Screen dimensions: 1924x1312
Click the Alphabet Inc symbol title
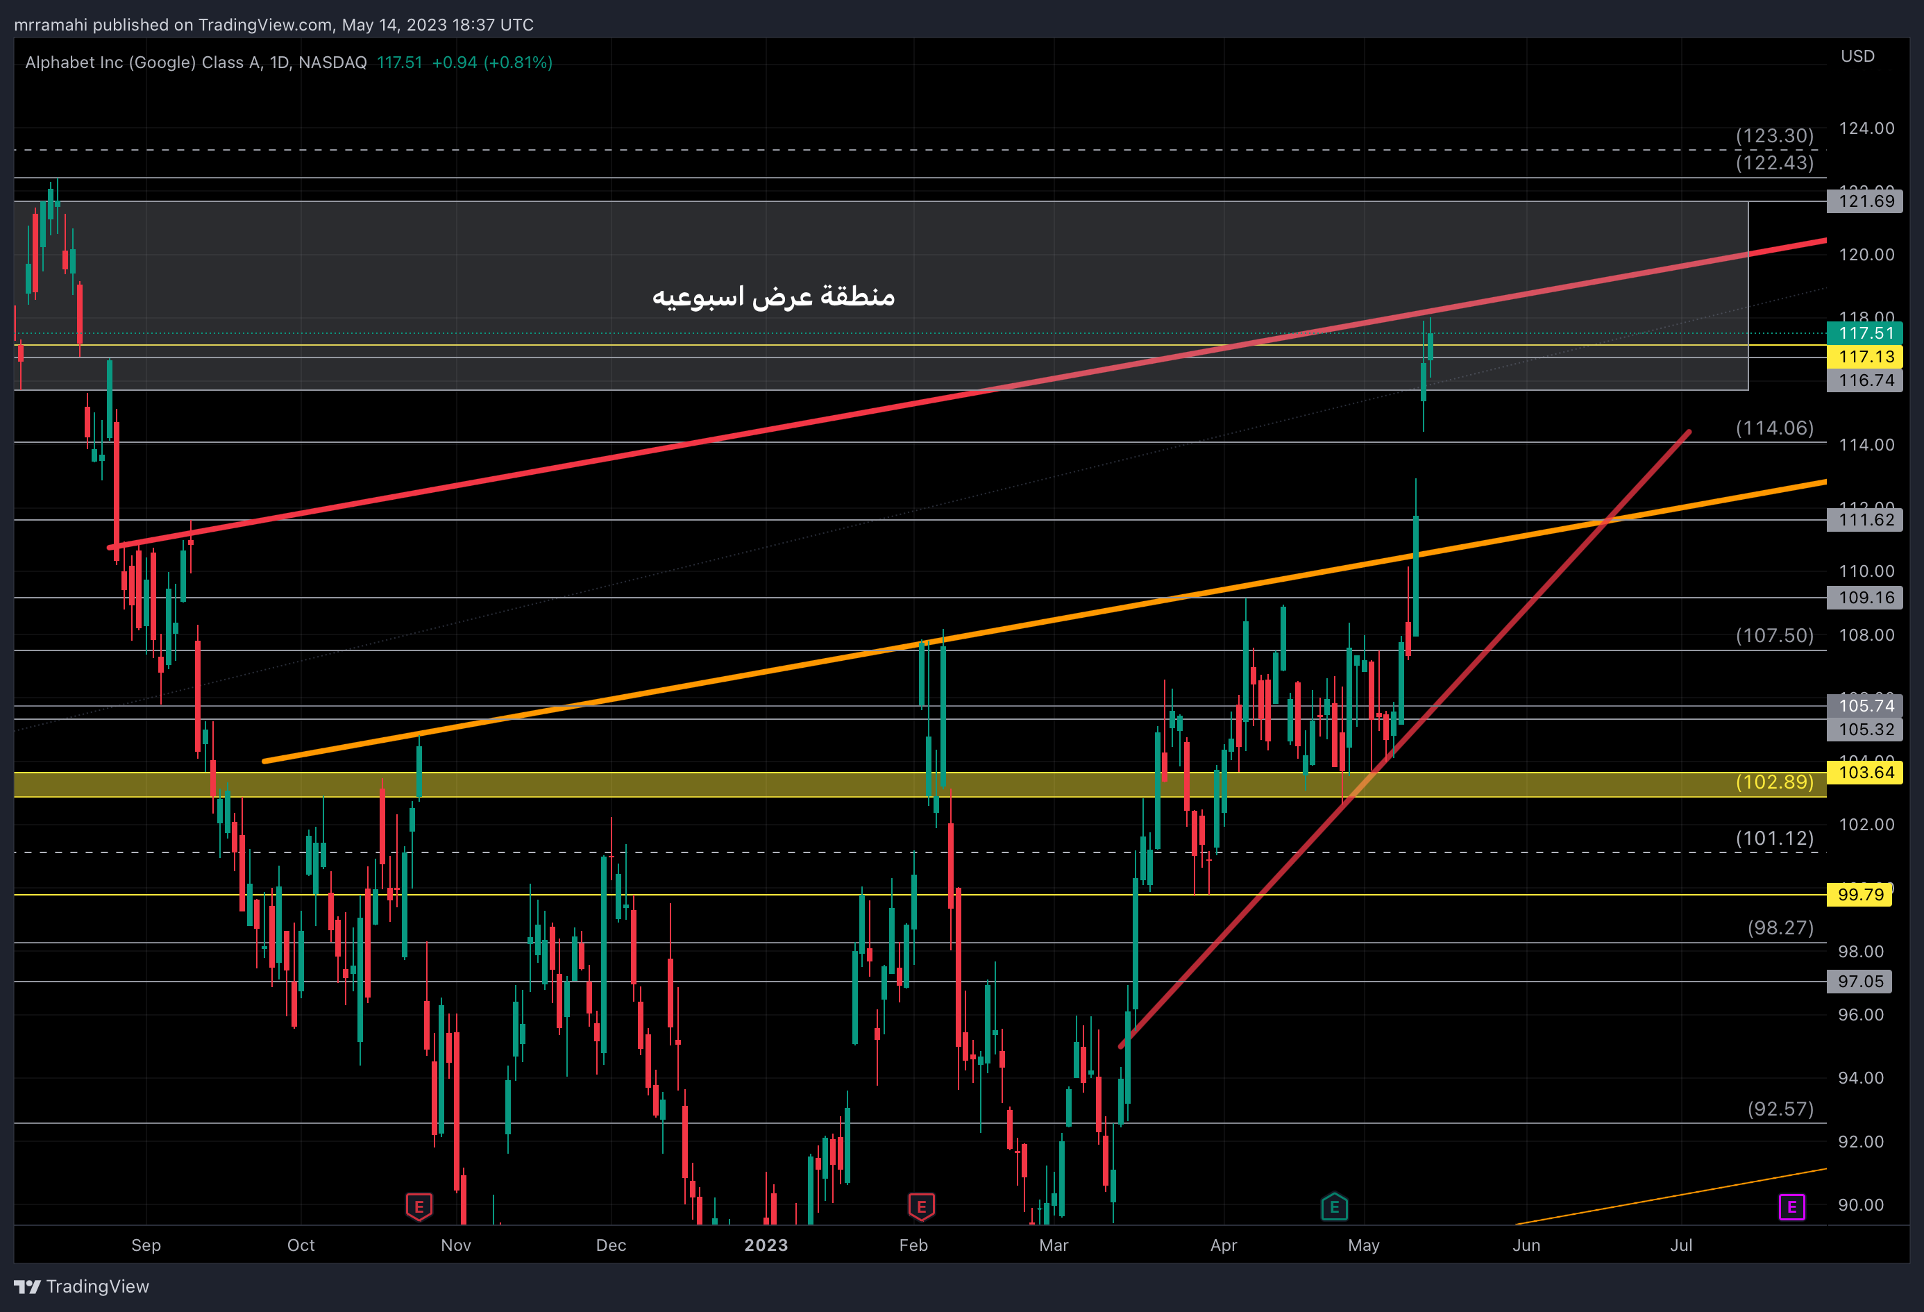pos(195,62)
